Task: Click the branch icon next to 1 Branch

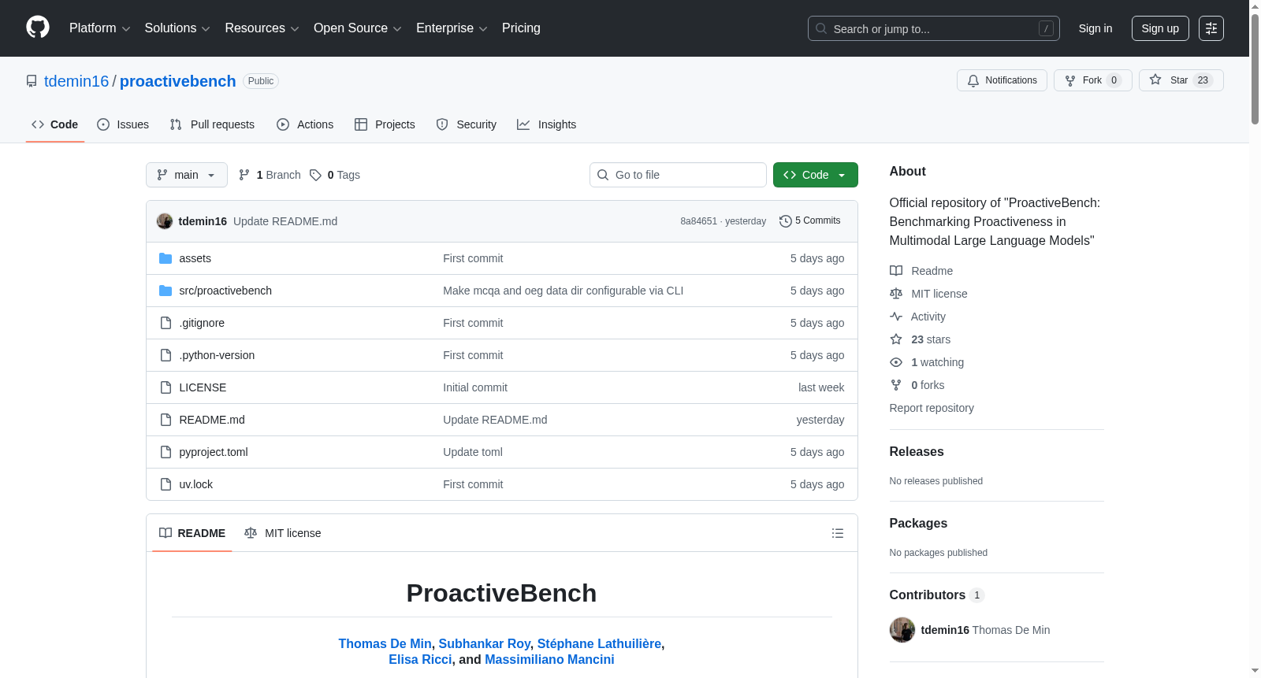Action: [x=244, y=175]
